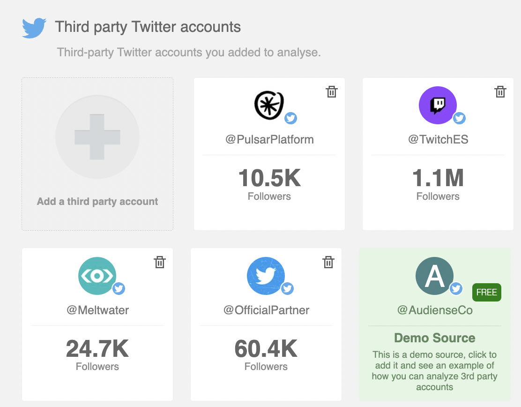Open the @PulsarPlatform handle

tap(269, 139)
